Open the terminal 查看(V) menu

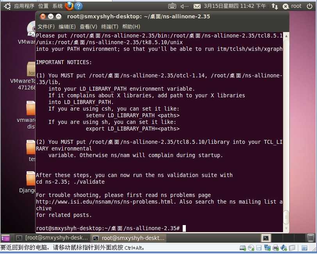(88, 27)
